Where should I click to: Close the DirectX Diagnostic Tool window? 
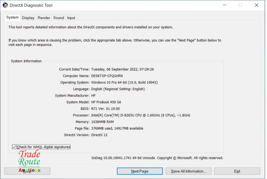tap(257, 5)
